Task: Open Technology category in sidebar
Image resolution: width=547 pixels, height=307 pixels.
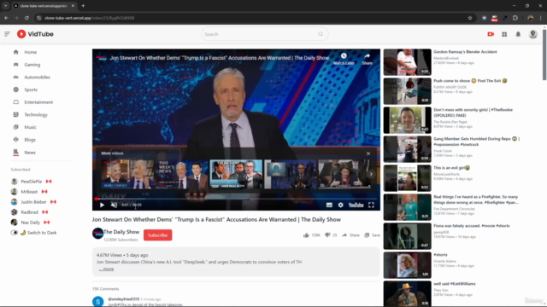Action: (36, 115)
